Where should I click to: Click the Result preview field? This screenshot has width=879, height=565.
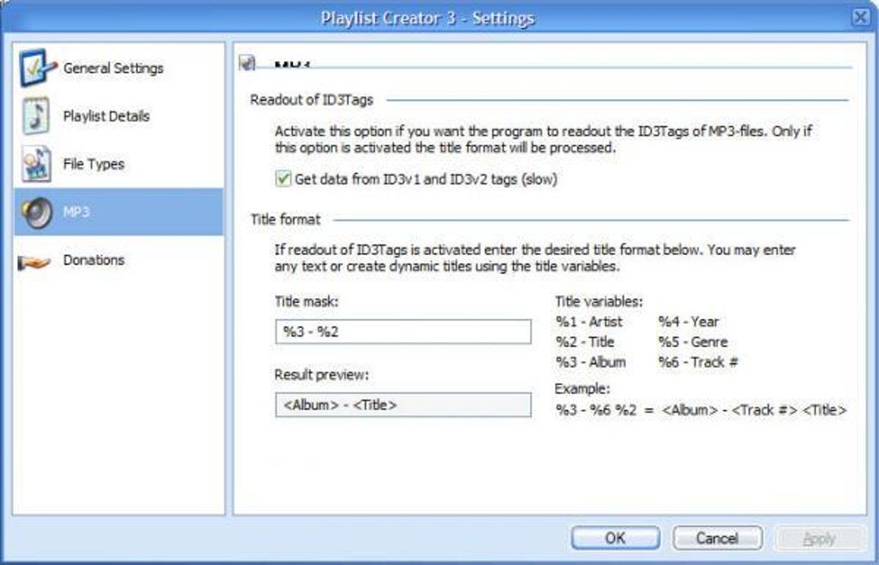coord(403,405)
